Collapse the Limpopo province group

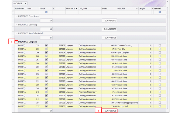click(16, 42)
